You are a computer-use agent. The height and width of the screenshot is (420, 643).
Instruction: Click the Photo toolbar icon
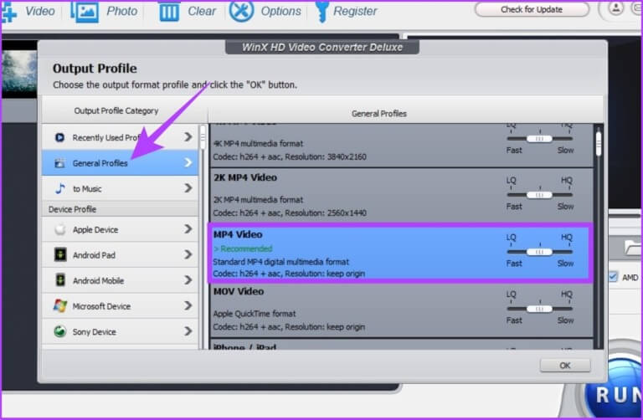point(85,11)
